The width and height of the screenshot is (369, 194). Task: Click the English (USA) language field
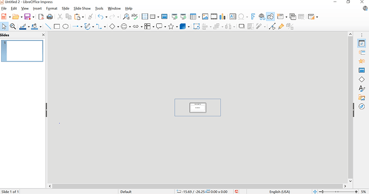pyautogui.click(x=280, y=192)
